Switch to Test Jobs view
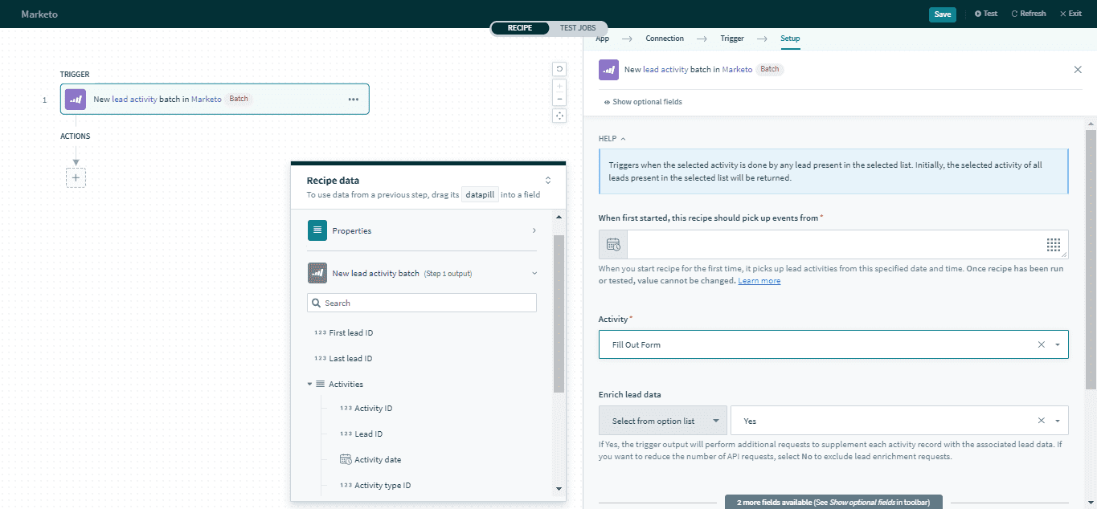Screen dimensions: 1097x509 (x=579, y=28)
